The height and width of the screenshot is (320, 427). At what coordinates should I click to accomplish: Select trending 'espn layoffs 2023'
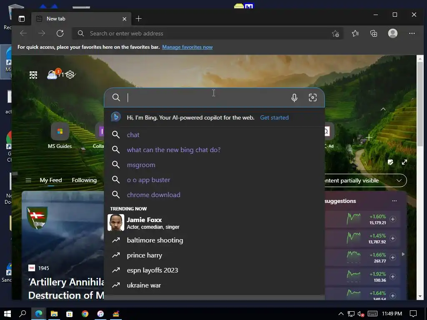214,270
